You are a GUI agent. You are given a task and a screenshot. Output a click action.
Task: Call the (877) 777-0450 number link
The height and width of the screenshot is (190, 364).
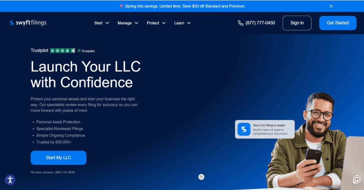[260, 23]
